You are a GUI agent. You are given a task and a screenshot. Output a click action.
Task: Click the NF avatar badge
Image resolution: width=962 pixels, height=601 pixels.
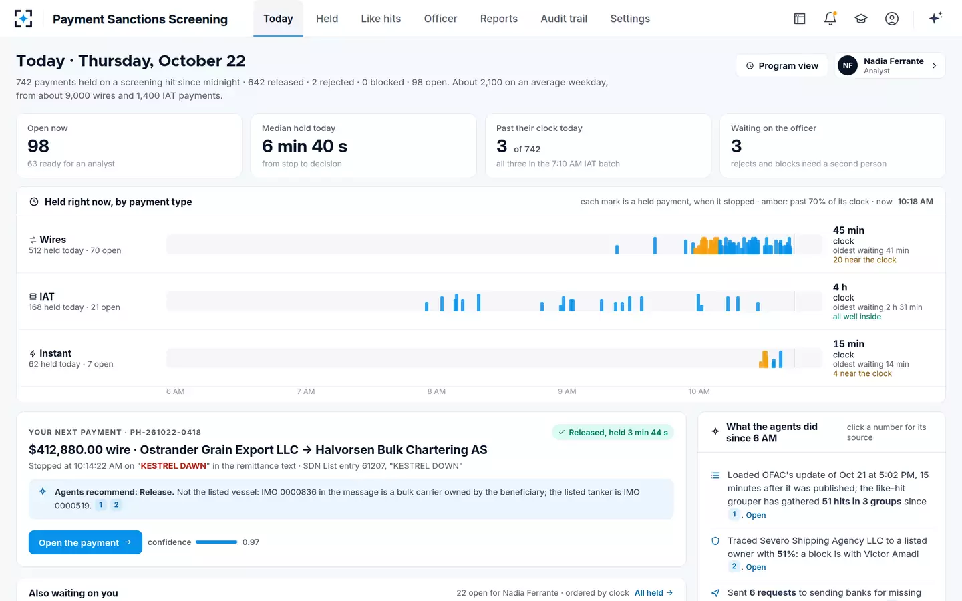(848, 65)
